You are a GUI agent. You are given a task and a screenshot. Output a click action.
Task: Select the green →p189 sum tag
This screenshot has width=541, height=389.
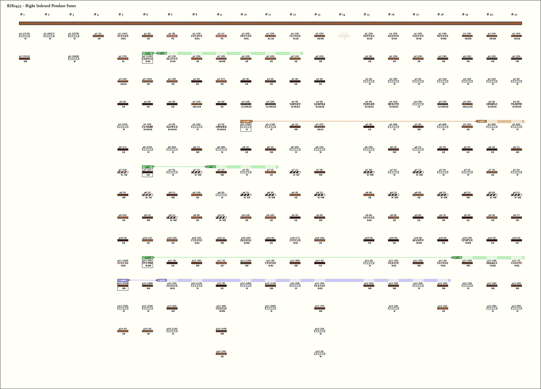click(x=147, y=258)
